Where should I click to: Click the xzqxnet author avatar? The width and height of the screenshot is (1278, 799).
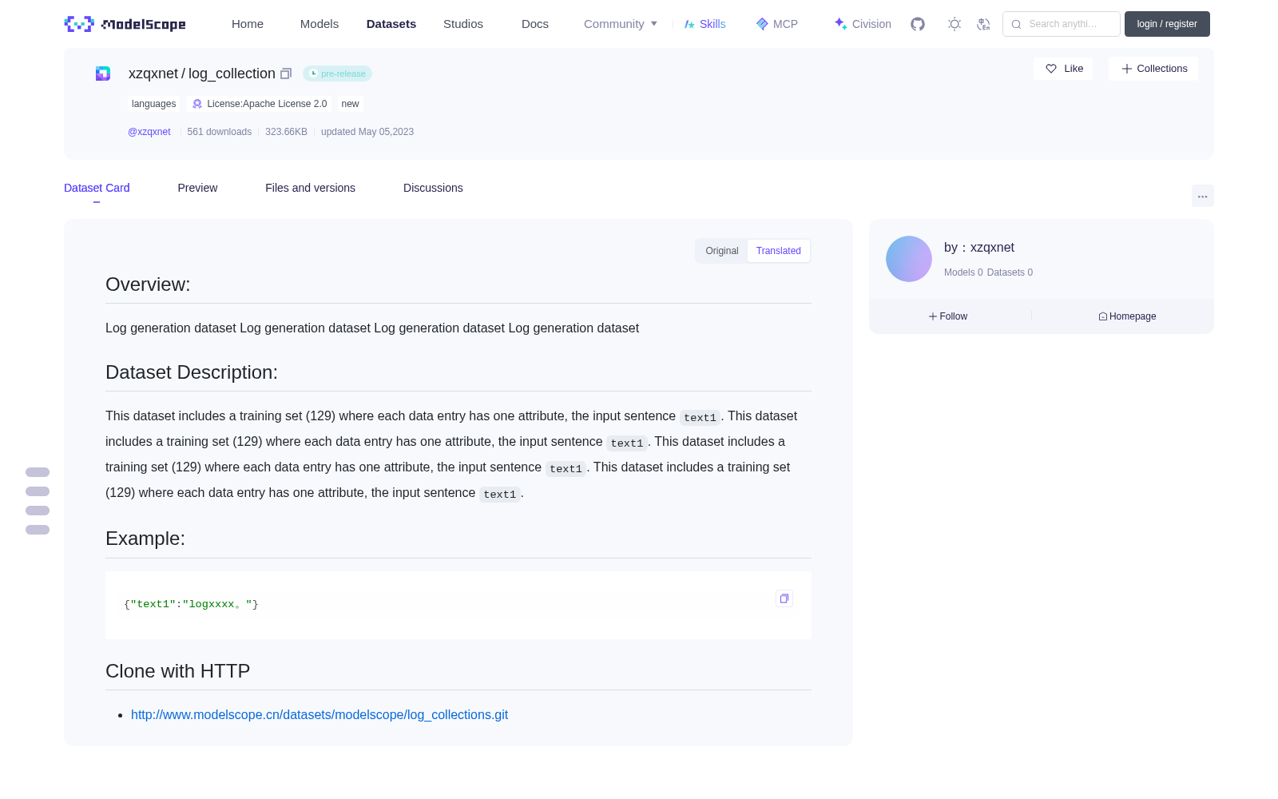(x=909, y=259)
